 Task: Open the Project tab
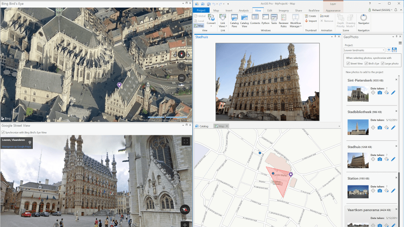click(x=201, y=10)
